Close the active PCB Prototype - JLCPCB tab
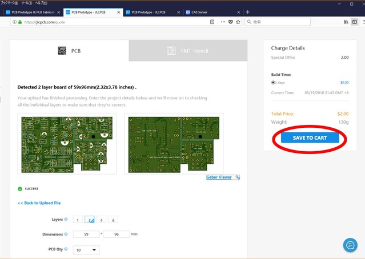The height and width of the screenshot is (259, 365). 118,12
